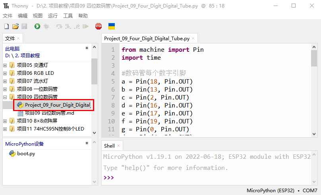Open the MicroPython设备 panel menu
The image size is (321, 195).
pyautogui.click(x=87, y=143)
